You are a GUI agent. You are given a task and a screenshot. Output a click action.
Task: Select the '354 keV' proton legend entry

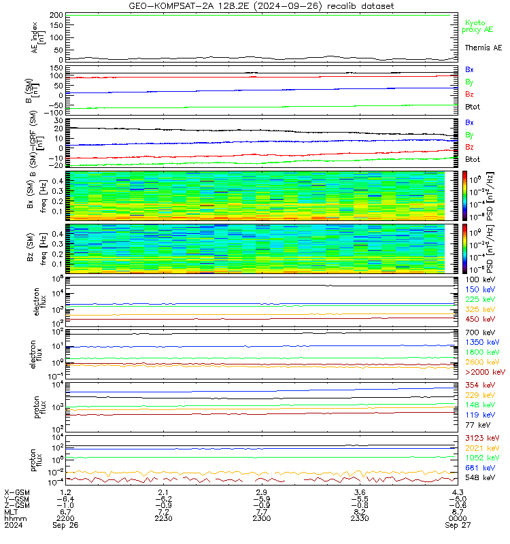tap(480, 385)
